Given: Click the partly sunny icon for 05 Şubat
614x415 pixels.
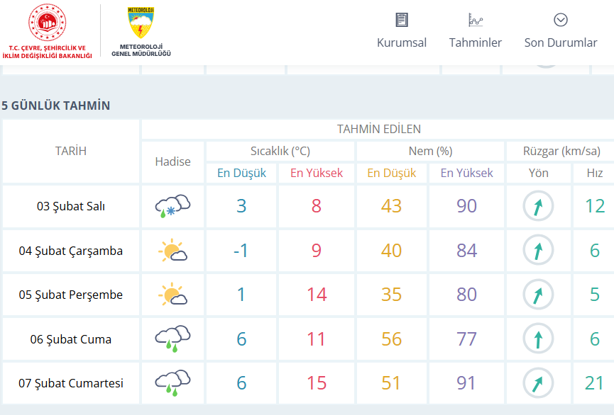Looking at the screenshot, I should (172, 295).
